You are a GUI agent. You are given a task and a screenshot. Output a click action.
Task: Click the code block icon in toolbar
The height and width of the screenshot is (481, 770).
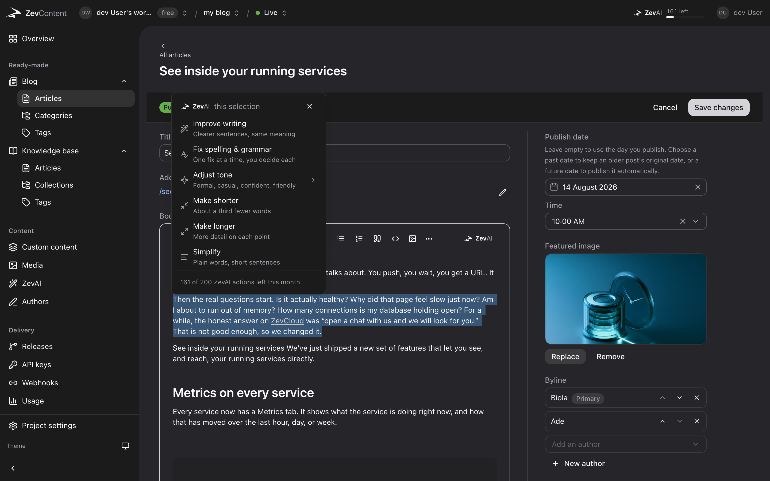tap(395, 239)
